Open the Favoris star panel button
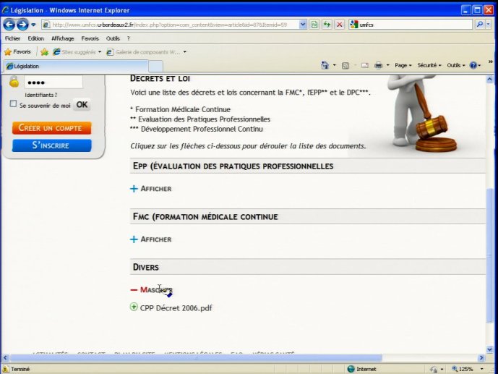Screen dimensions: 498x374 coord(18,52)
